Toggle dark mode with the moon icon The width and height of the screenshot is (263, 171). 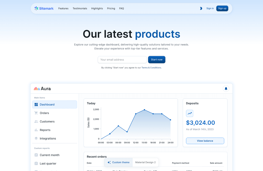(x=201, y=8)
